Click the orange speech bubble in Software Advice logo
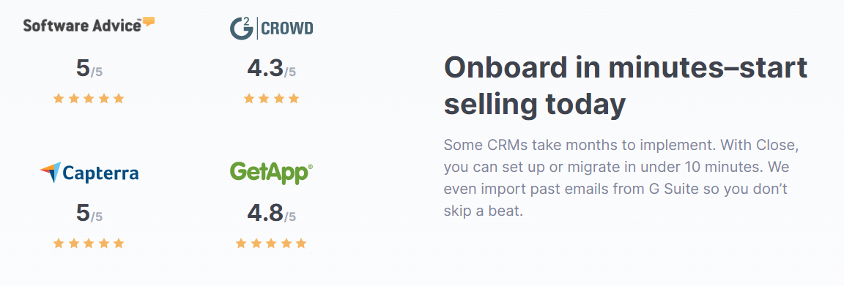This screenshot has height=286, width=844. point(149,21)
